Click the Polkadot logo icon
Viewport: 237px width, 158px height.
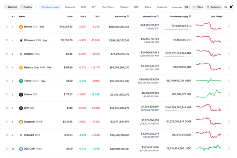[21, 135]
